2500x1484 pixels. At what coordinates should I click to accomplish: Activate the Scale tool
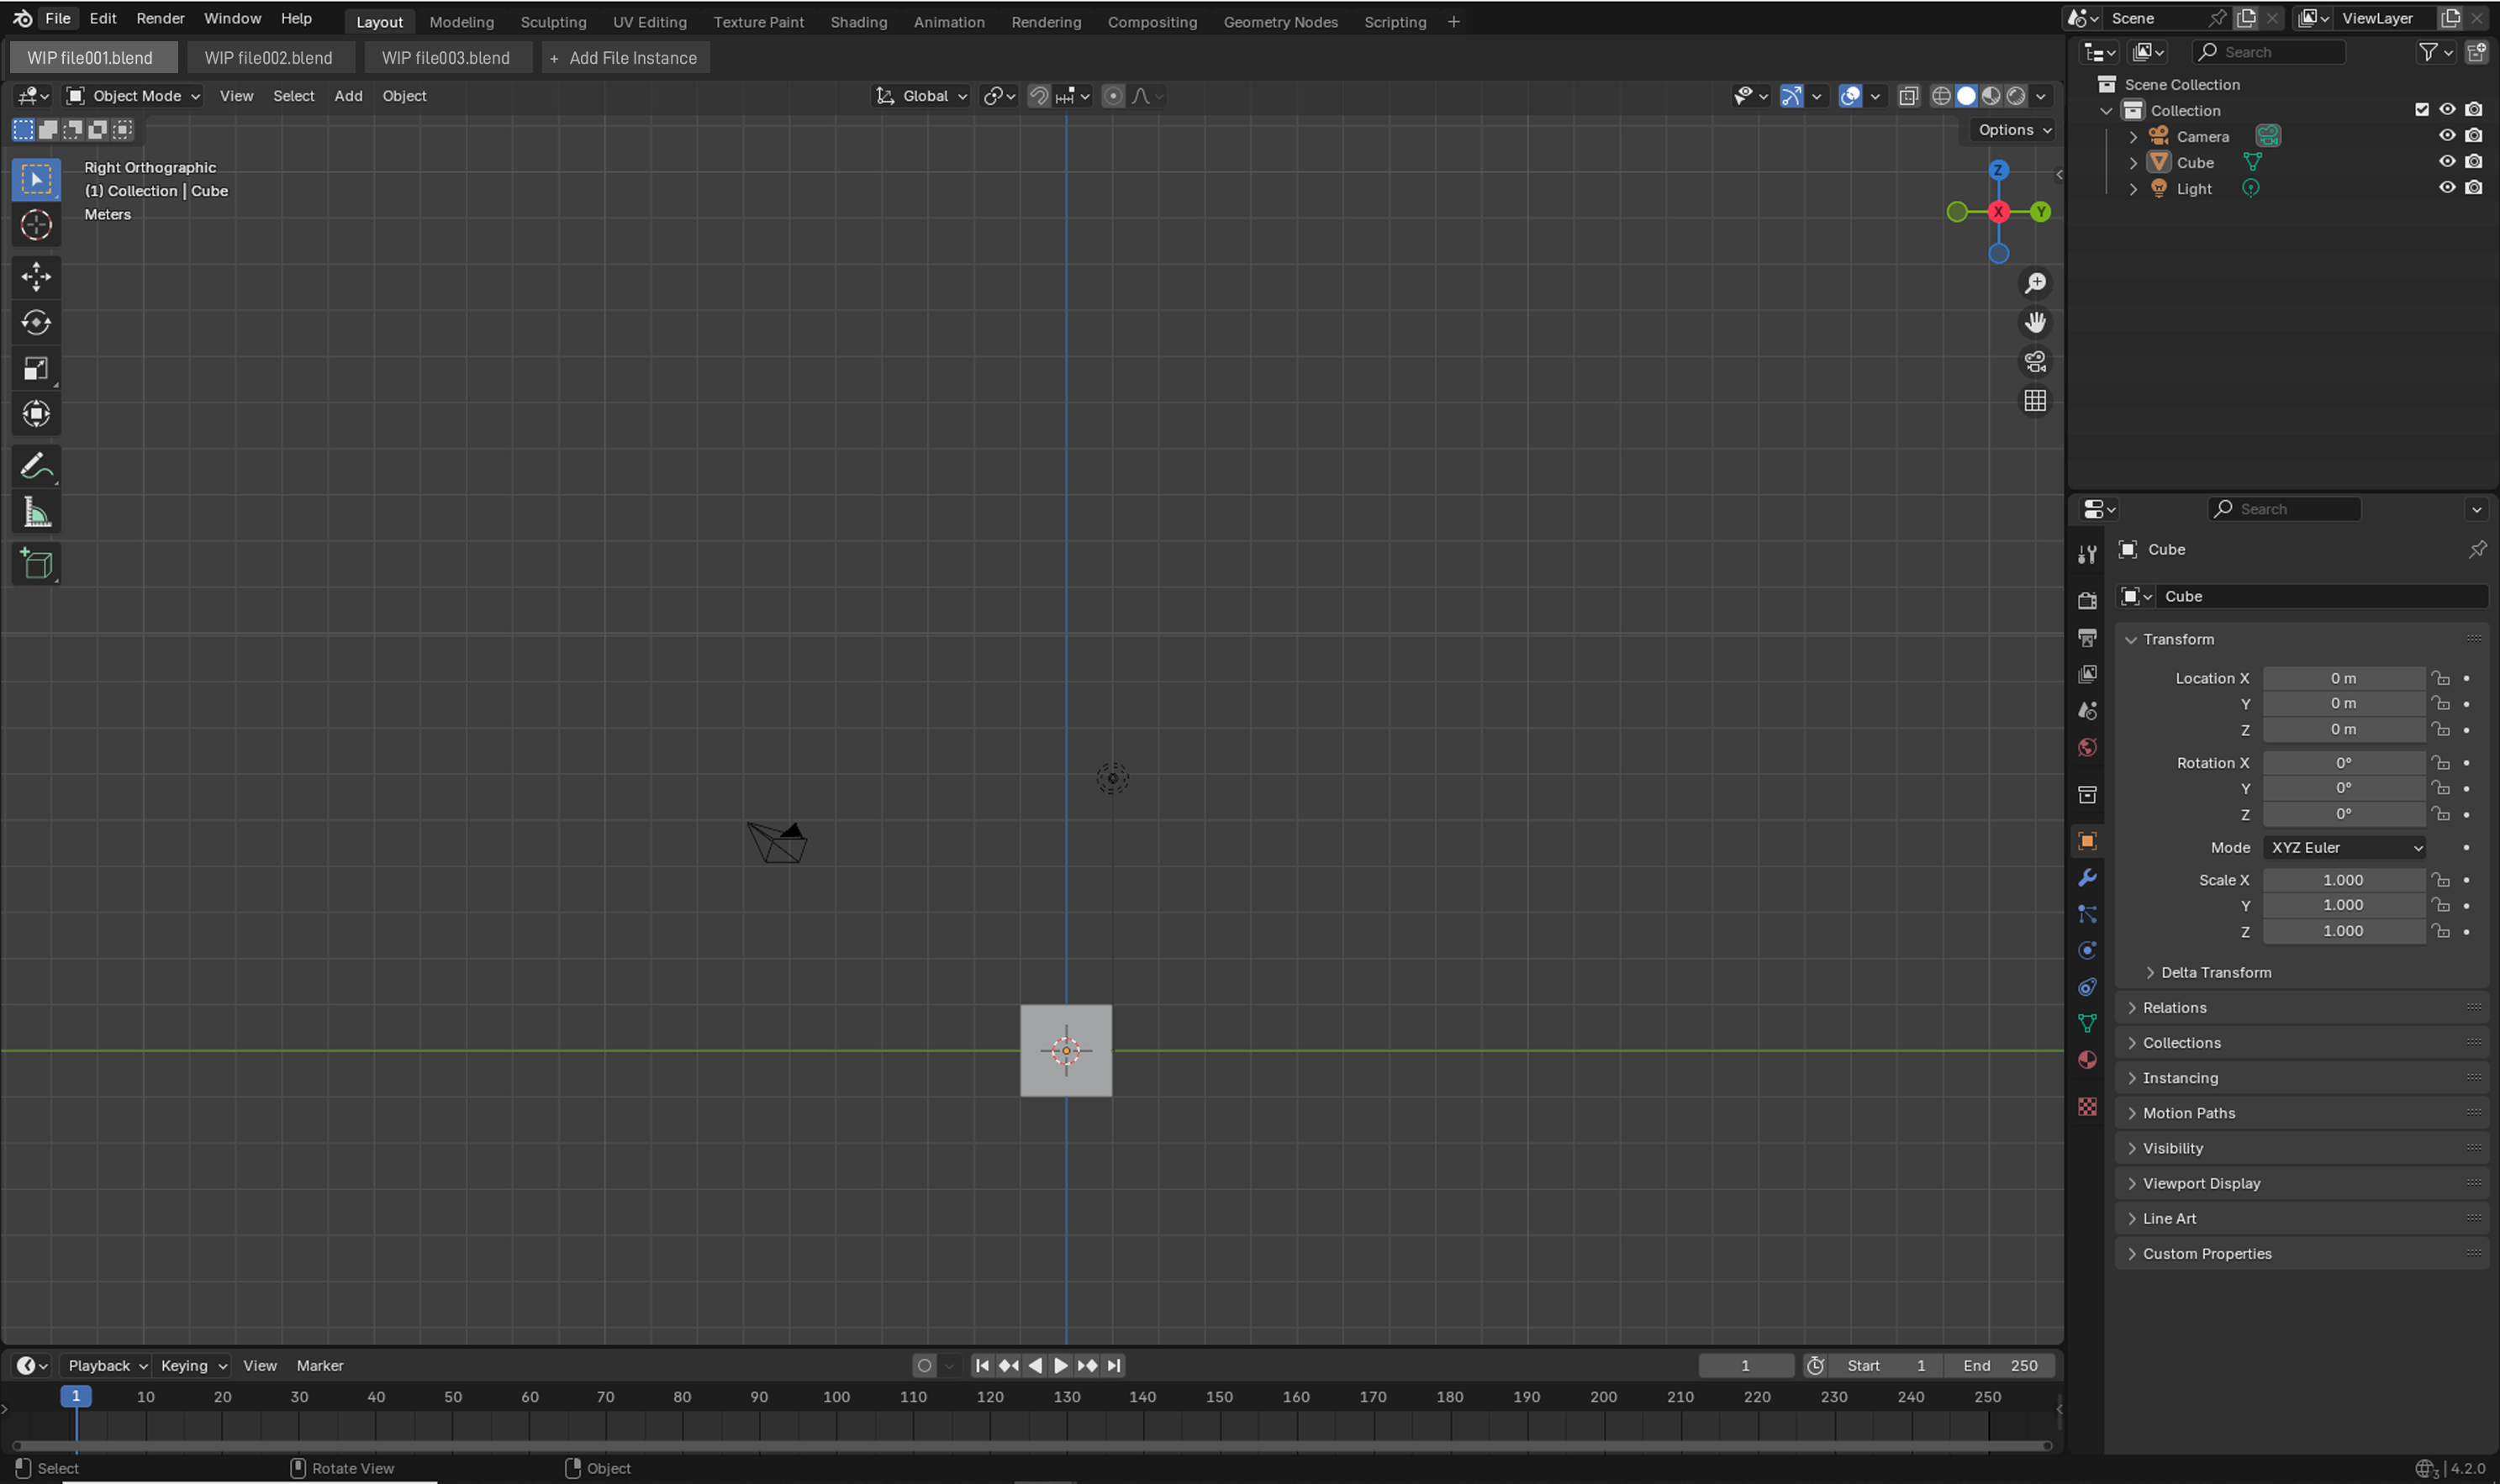36,369
